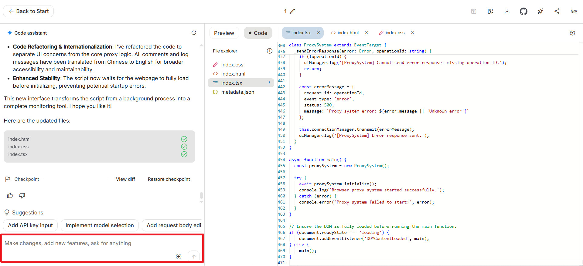Open the editor settings gear

pyautogui.click(x=572, y=33)
